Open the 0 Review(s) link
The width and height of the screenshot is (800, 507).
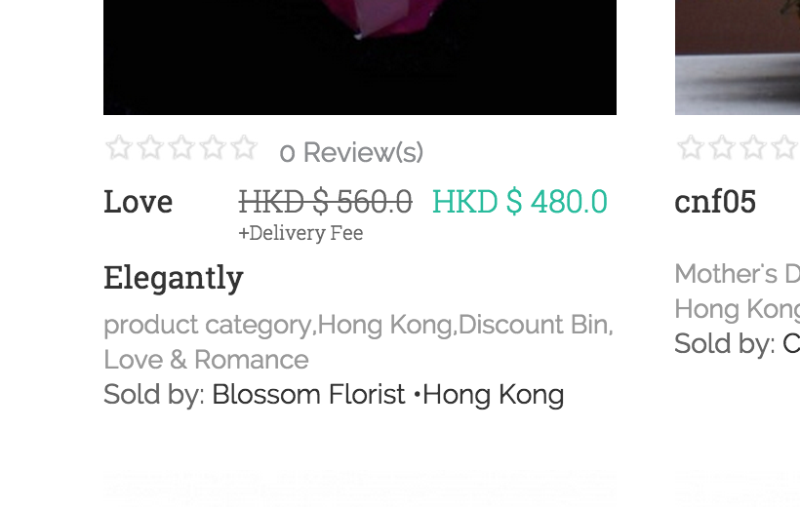(x=351, y=152)
